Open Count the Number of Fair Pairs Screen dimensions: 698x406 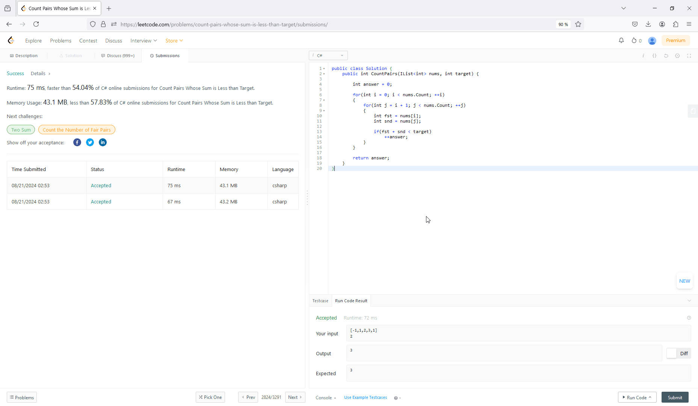[77, 130]
